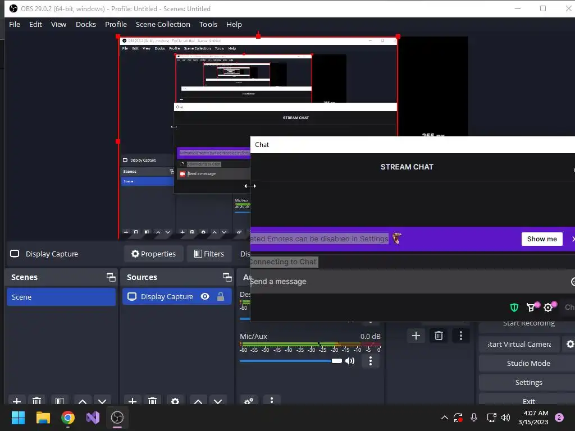The width and height of the screenshot is (575, 431).
Task: Open Mic/Aux options three-dot menu
Action: [x=371, y=361]
